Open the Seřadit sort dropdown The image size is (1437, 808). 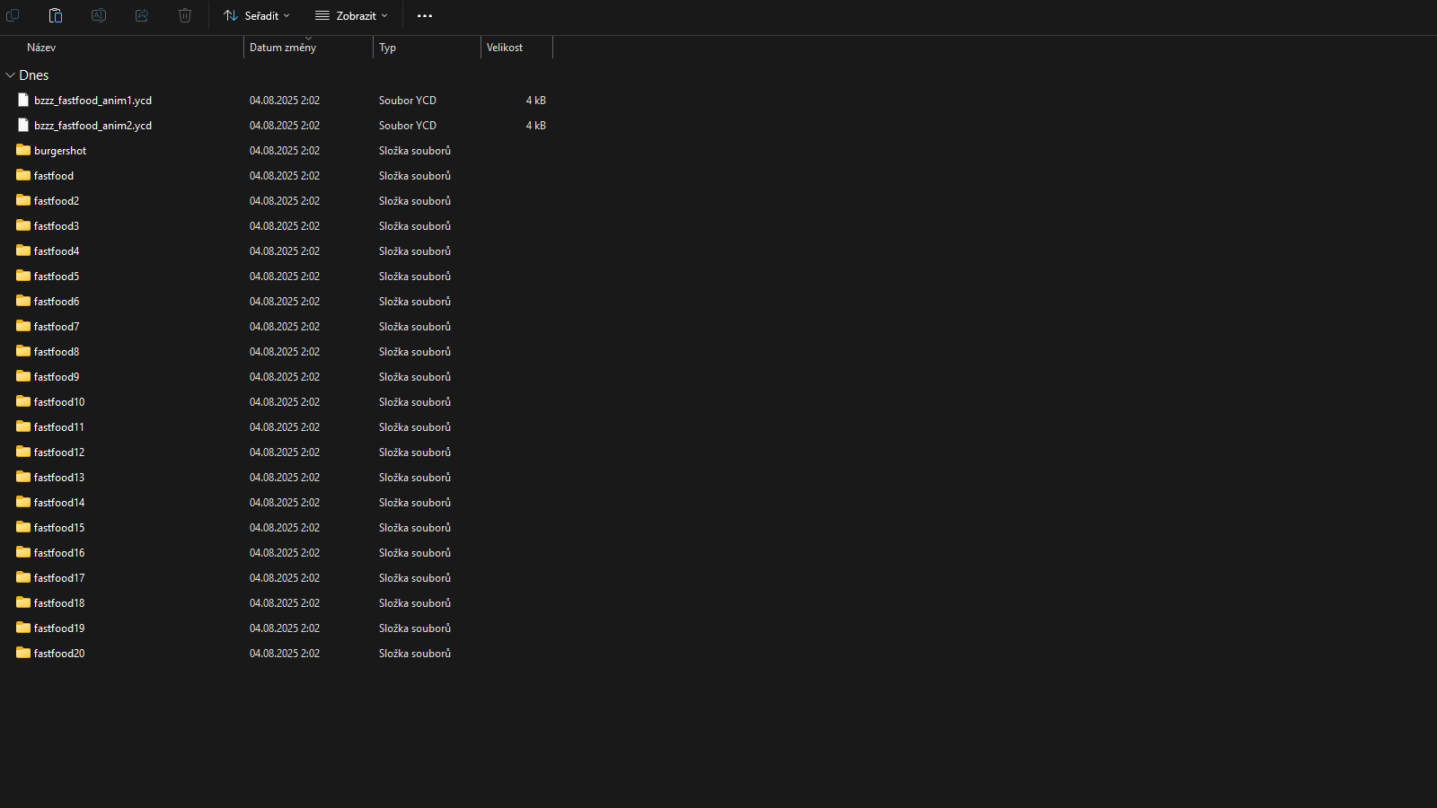[257, 15]
